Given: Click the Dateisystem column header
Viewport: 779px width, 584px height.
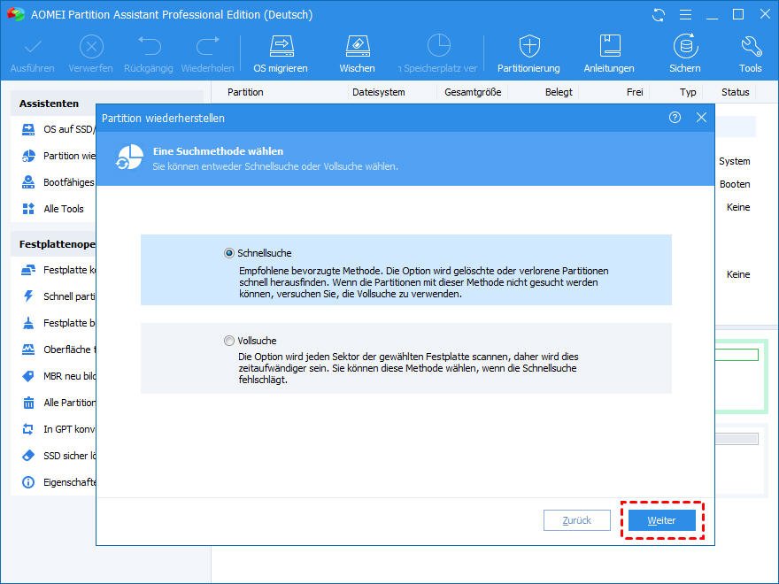Looking at the screenshot, I should 379,92.
